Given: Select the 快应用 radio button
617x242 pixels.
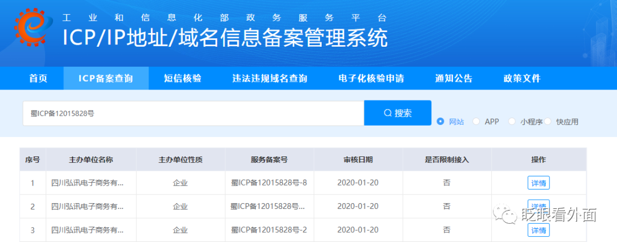Looking at the screenshot, I should click(x=548, y=122).
